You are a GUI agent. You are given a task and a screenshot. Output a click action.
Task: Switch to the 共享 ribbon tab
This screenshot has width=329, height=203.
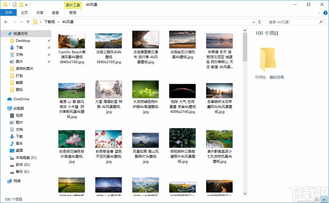tap(40, 13)
